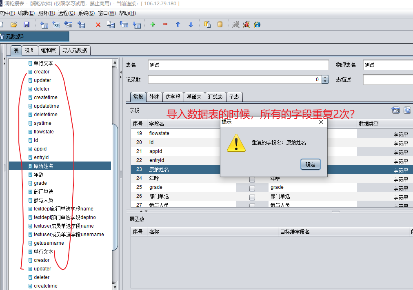Switch to the 导入元数据 tab

coord(75,50)
